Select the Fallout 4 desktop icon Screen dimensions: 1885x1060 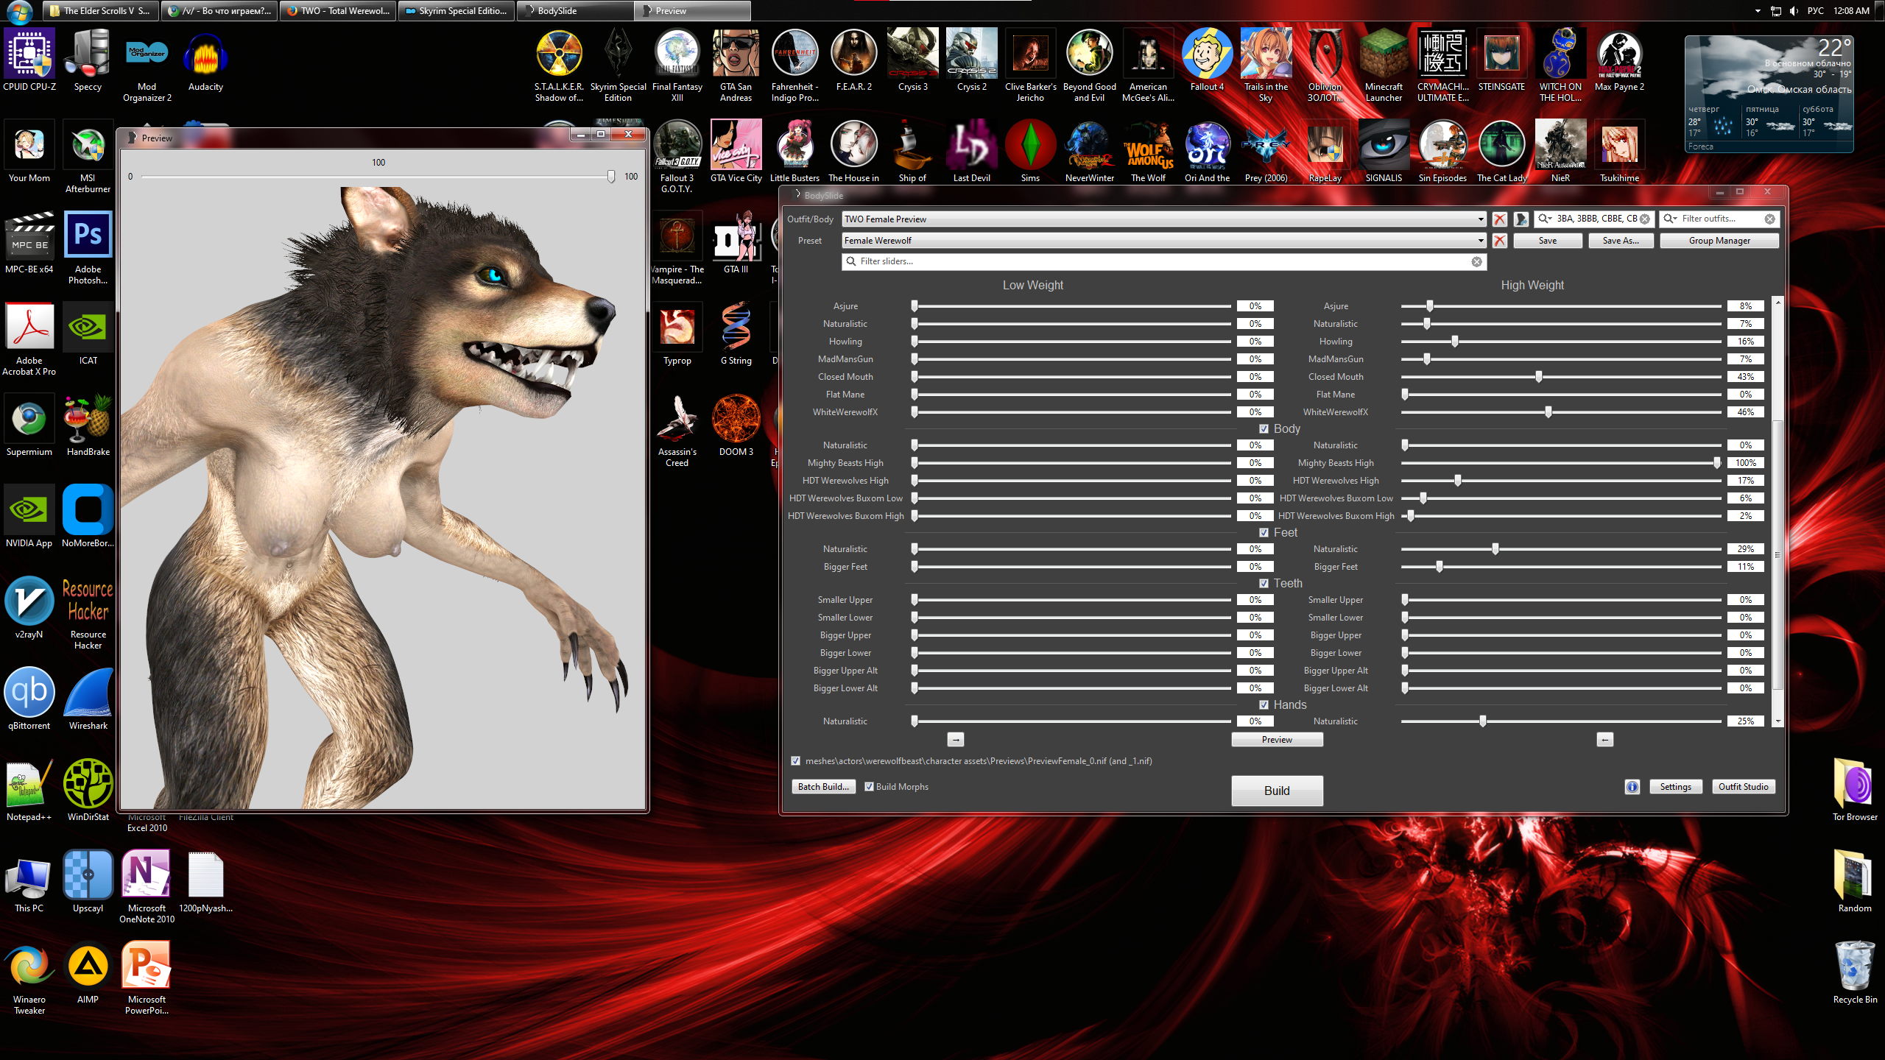click(1207, 60)
